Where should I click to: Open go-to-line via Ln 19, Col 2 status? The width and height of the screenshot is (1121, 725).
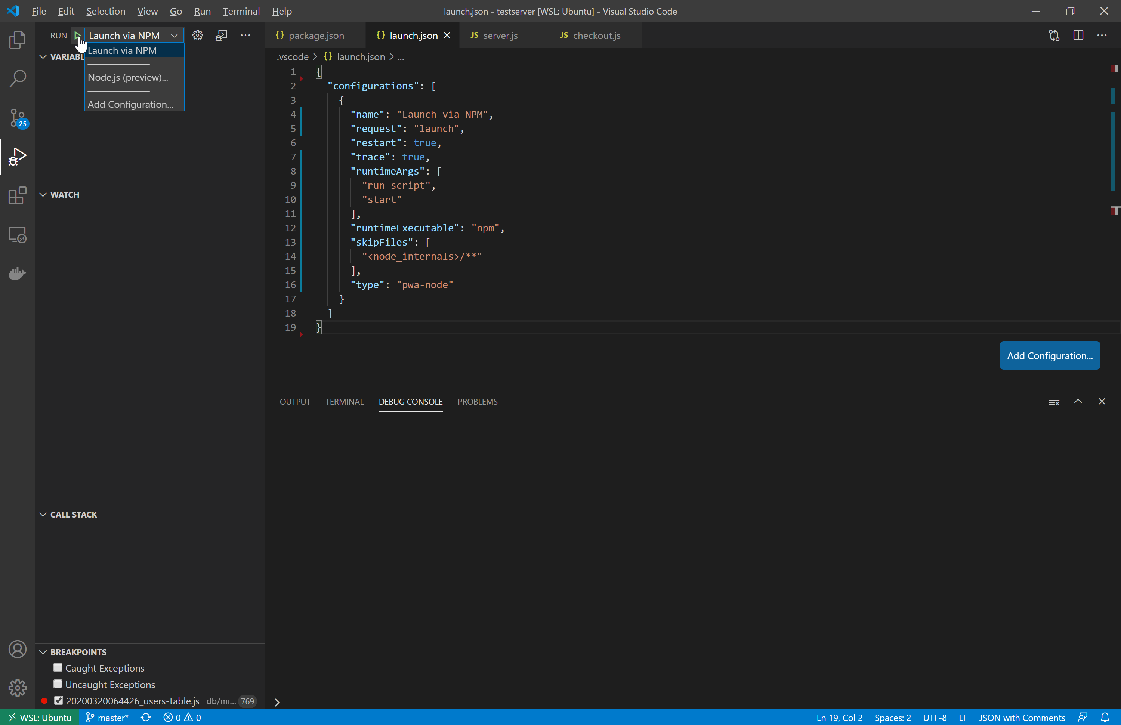839,717
